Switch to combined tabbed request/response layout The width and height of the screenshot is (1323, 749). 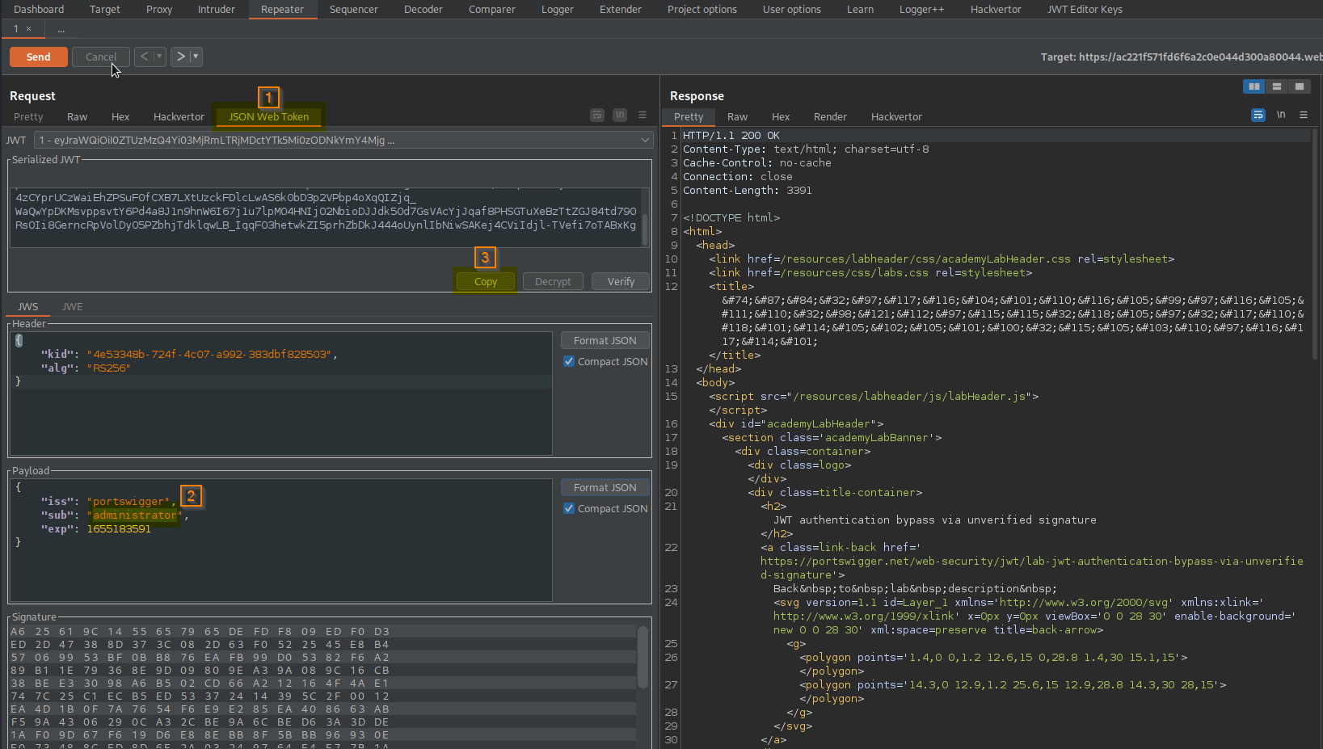click(1300, 86)
